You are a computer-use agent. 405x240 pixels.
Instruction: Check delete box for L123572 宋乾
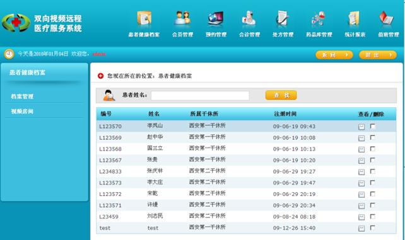pyautogui.click(x=373, y=194)
